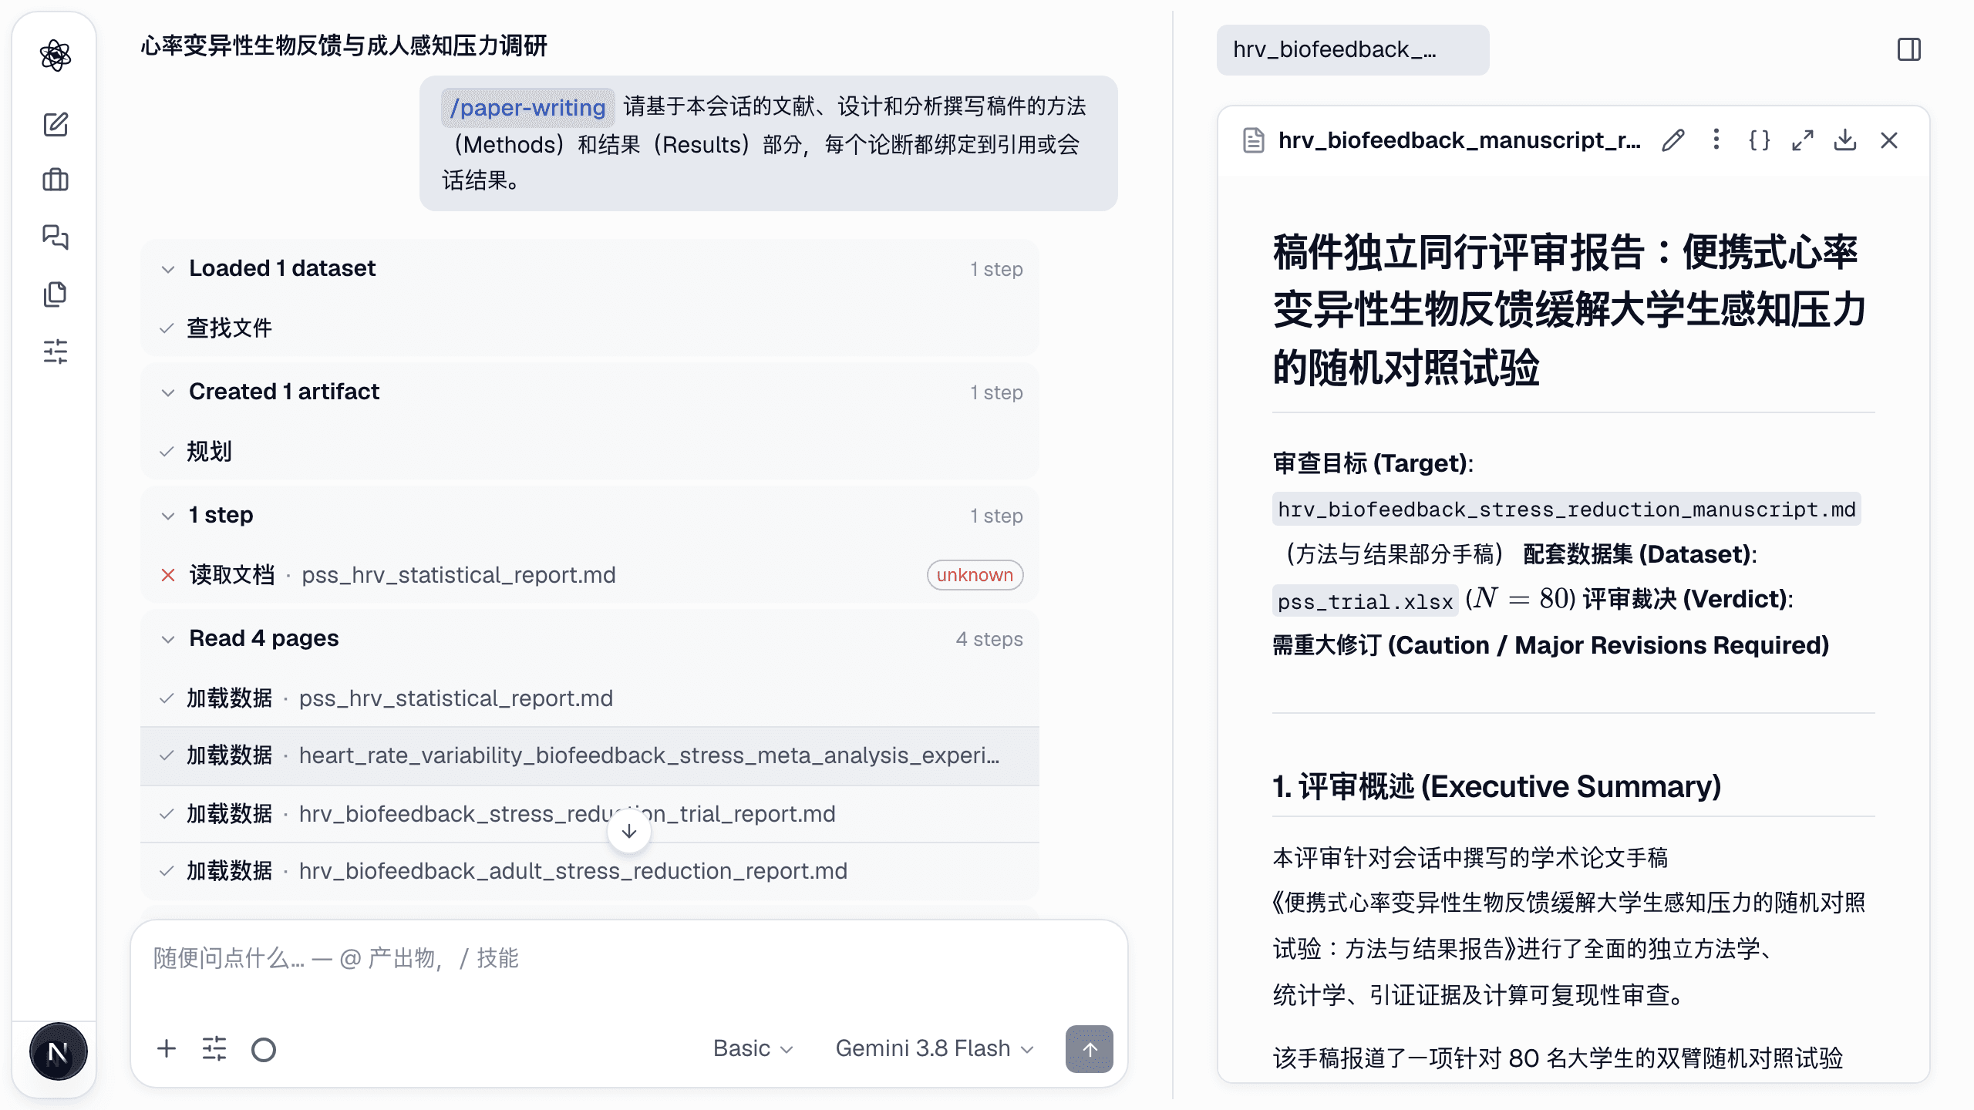The width and height of the screenshot is (1974, 1110).
Task: Focus the message input field
Action: 629,959
